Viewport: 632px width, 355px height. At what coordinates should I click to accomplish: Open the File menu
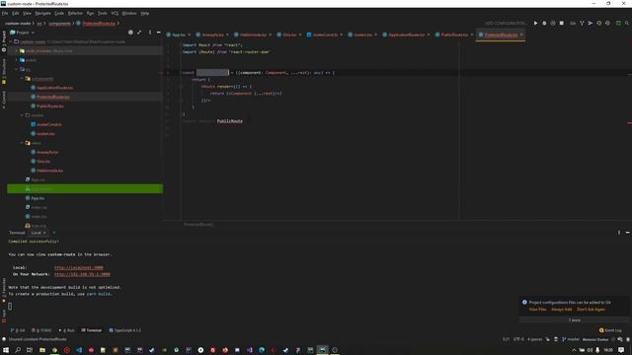click(5, 13)
